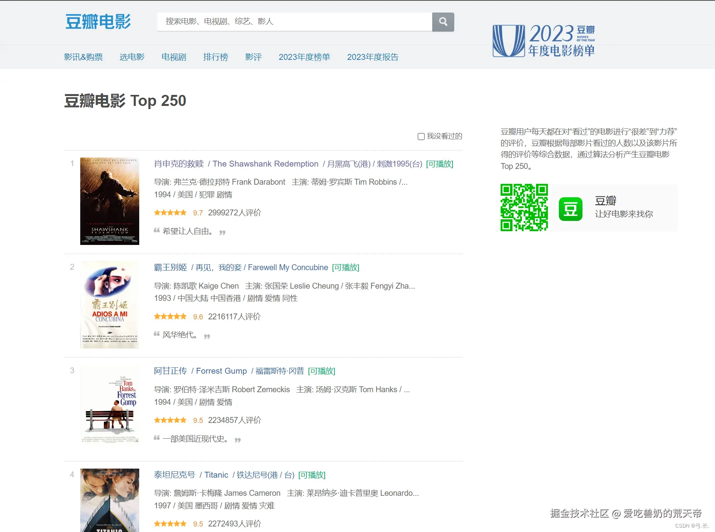Click the 1997 / 美国 墨西哥 line
This screenshot has width=715, height=532.
pyautogui.click(x=214, y=506)
